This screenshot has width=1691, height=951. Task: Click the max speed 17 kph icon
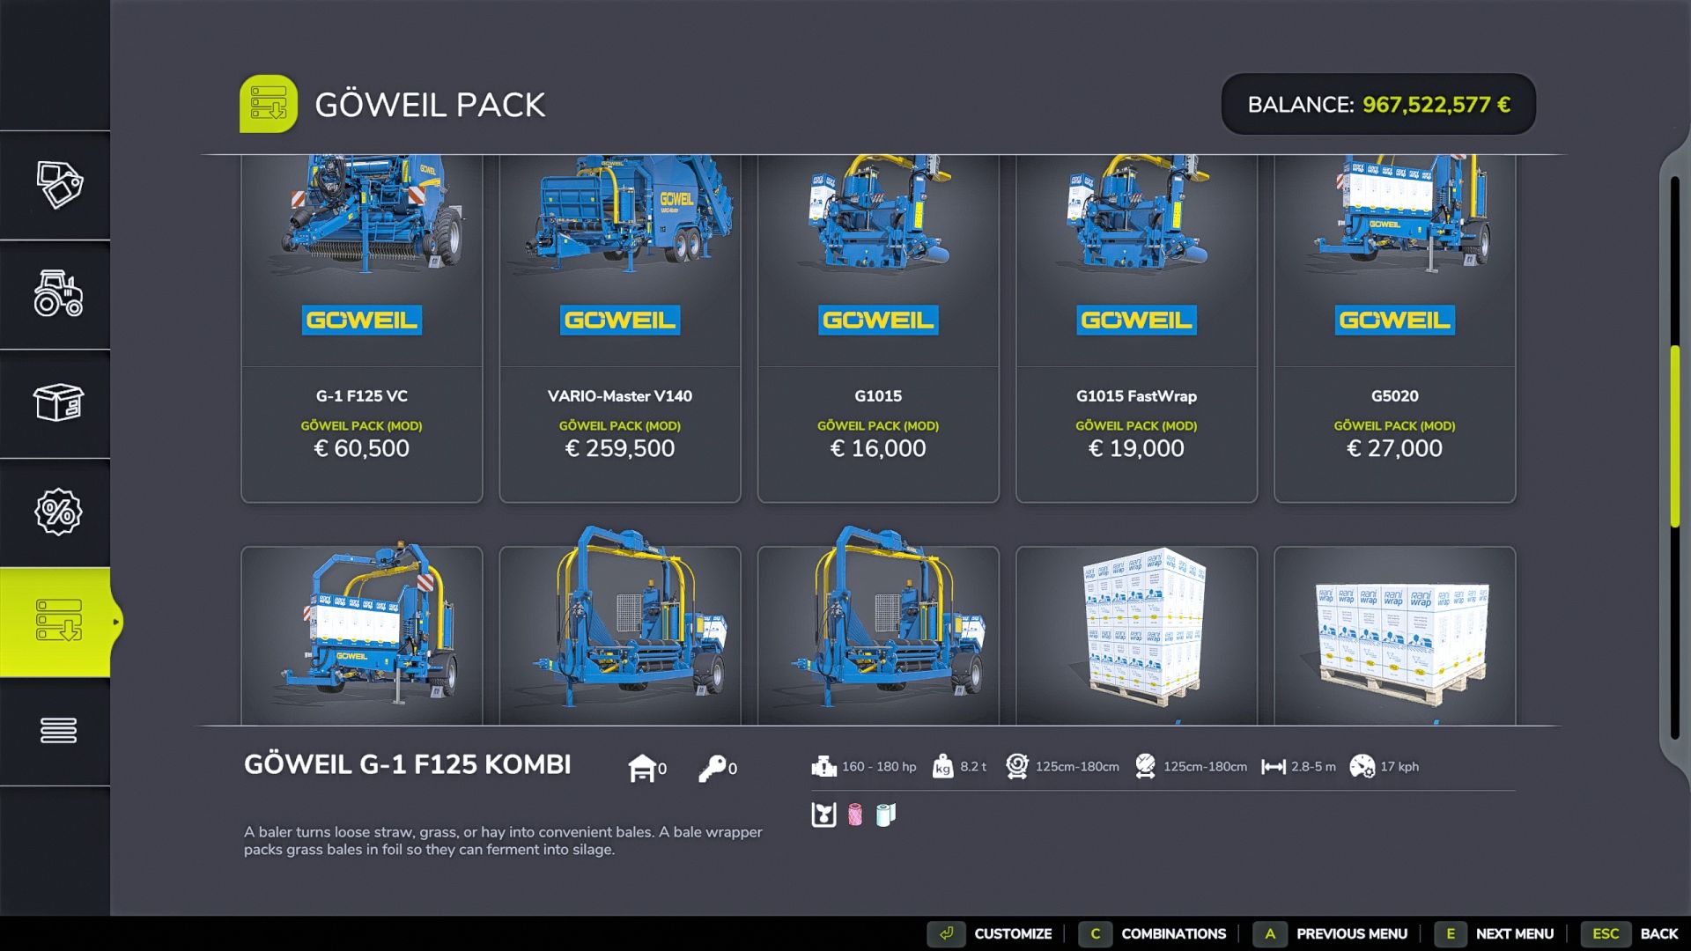click(x=1362, y=766)
